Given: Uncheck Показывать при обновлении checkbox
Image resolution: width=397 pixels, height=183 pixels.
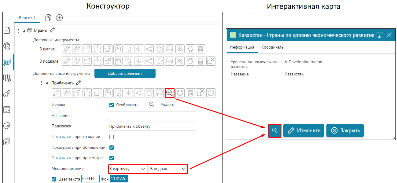Looking at the screenshot, I should pyautogui.click(x=112, y=148).
